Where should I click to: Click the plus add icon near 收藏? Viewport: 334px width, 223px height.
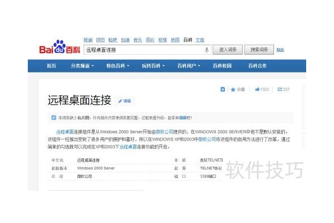pyautogui.click(x=223, y=89)
